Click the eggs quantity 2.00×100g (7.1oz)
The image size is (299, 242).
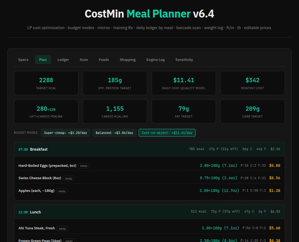pyautogui.click(x=218, y=165)
